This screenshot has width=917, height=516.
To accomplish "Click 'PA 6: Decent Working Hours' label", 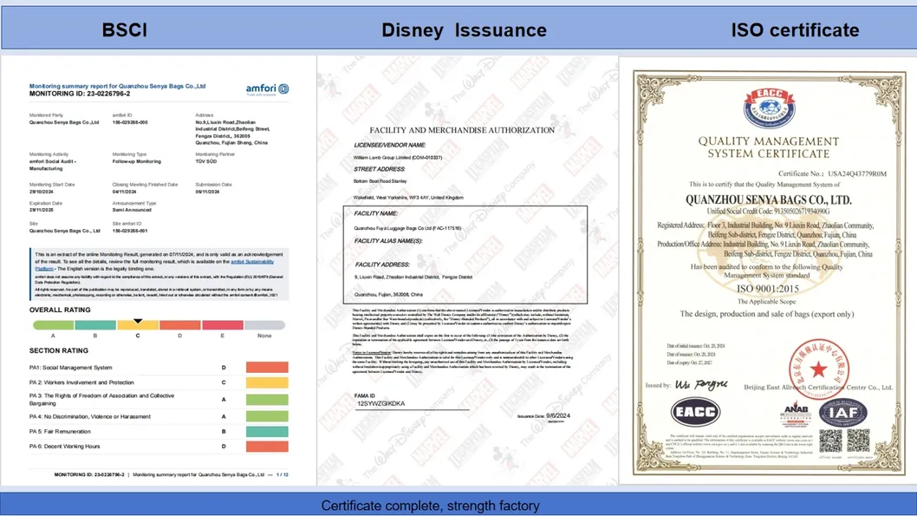I will point(65,447).
